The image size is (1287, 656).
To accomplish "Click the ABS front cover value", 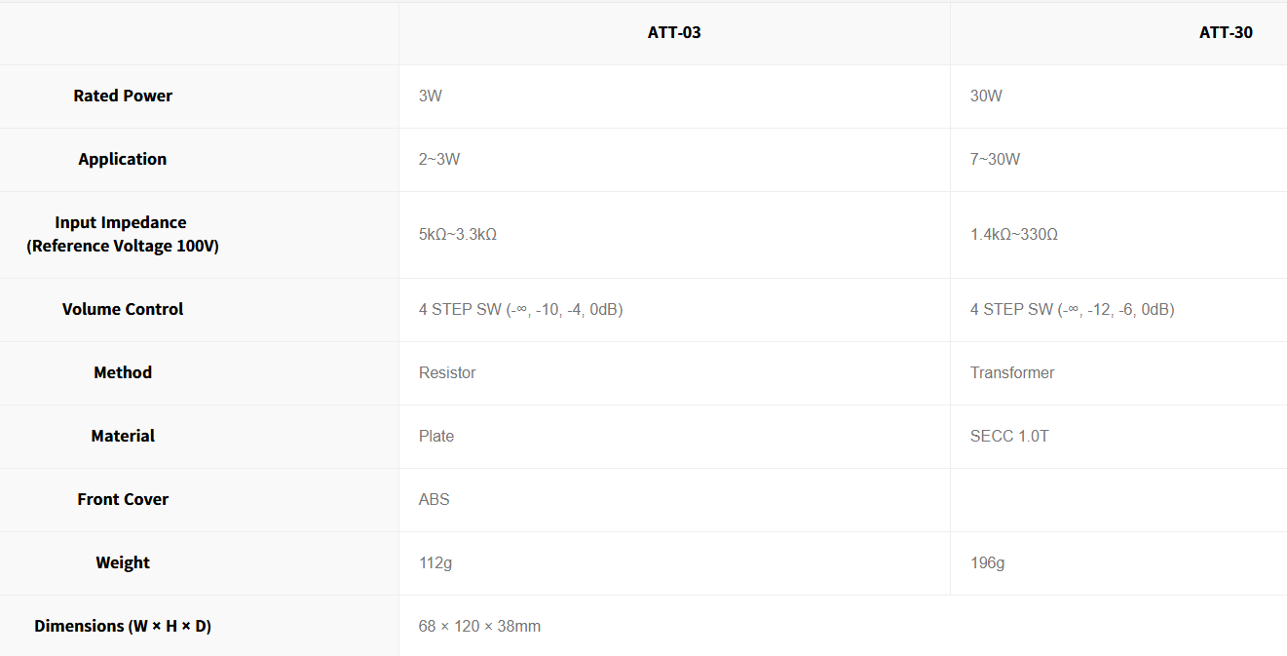I will pyautogui.click(x=435, y=499).
